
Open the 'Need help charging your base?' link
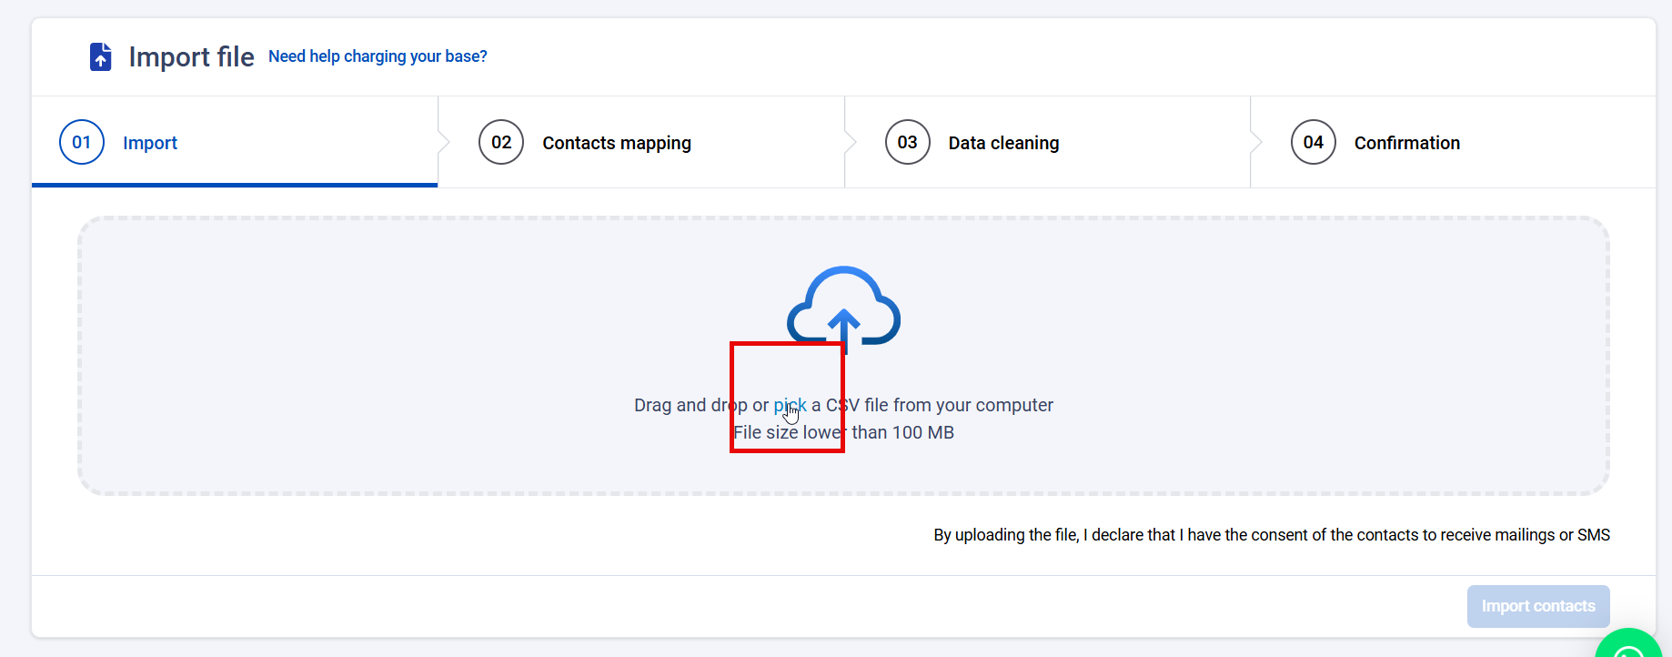(x=378, y=56)
